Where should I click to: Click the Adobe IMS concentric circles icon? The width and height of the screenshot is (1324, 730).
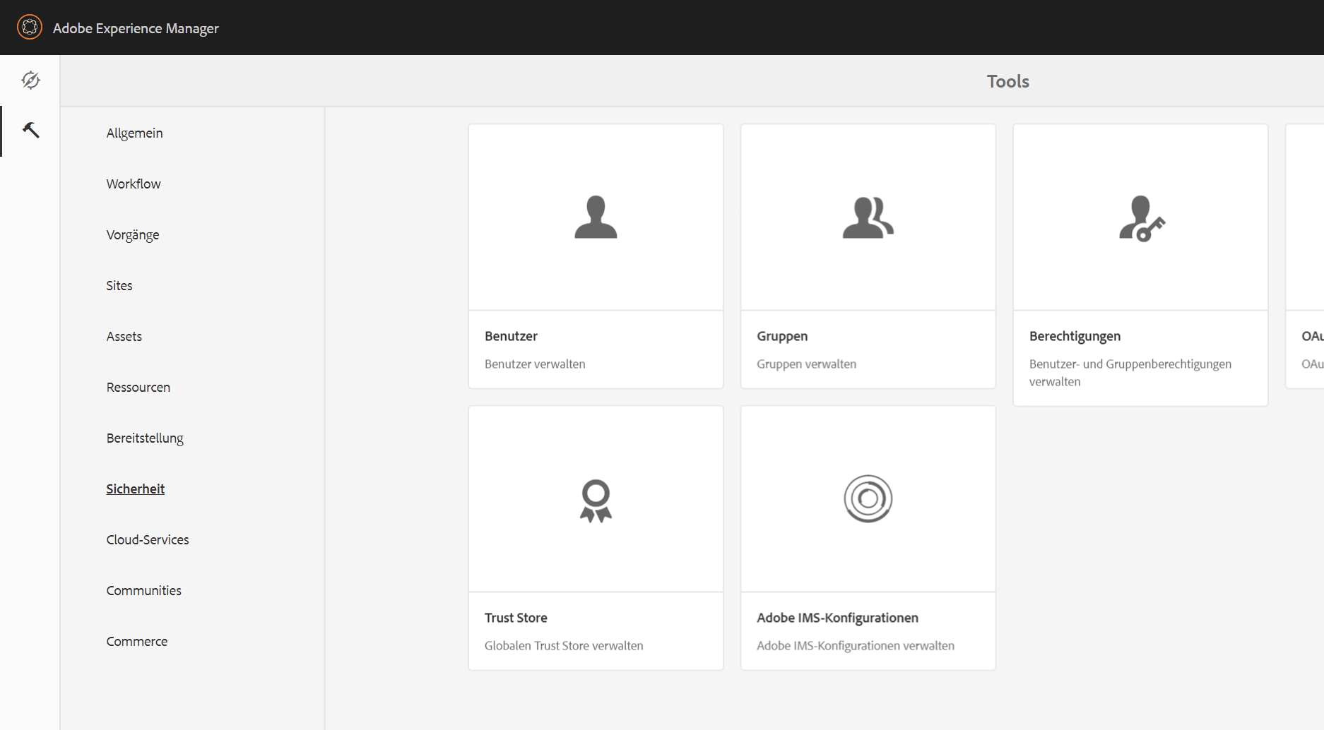coord(868,498)
